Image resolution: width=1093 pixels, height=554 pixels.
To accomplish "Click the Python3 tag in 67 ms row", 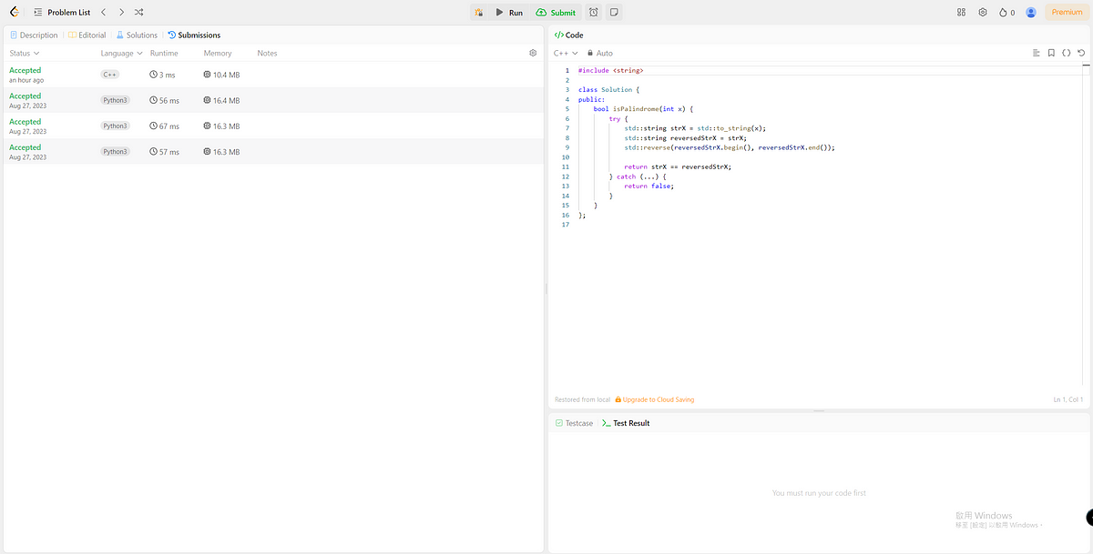I will click(115, 126).
